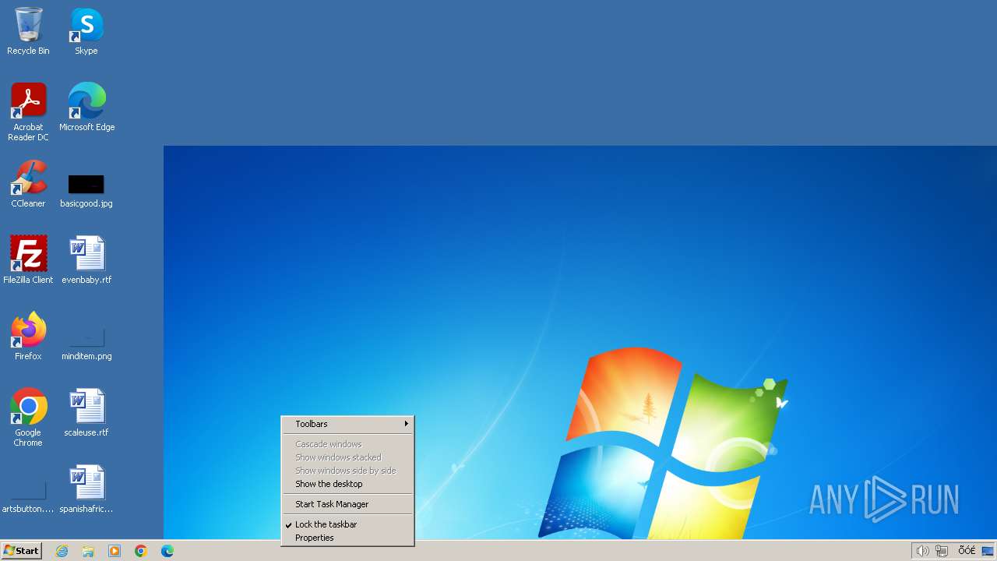
Task: Open Windows Explorer folder from taskbar
Action: pos(88,551)
